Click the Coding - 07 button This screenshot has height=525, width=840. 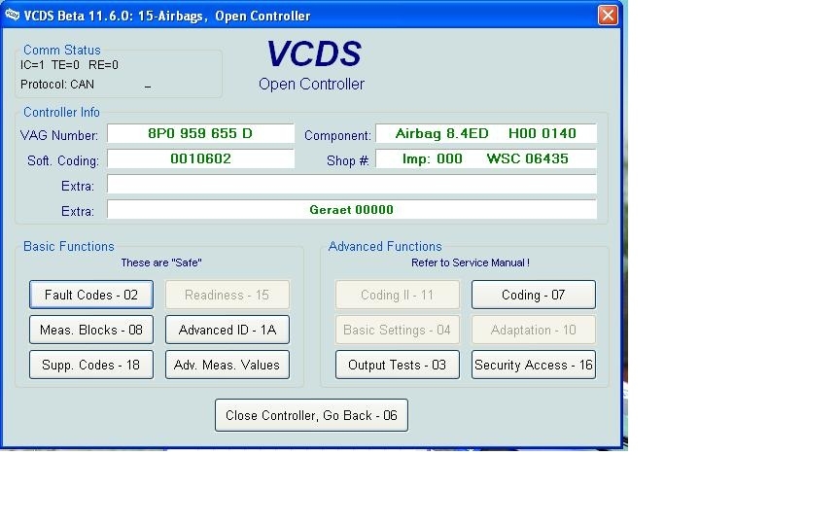click(x=534, y=295)
